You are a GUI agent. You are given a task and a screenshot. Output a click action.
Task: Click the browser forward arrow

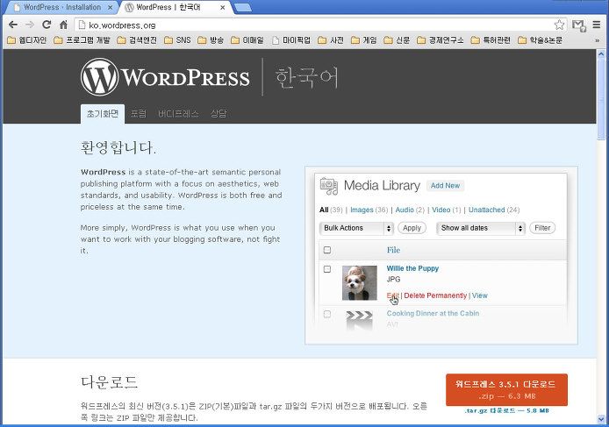click(30, 25)
